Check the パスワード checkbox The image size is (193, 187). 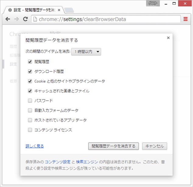[30, 101]
